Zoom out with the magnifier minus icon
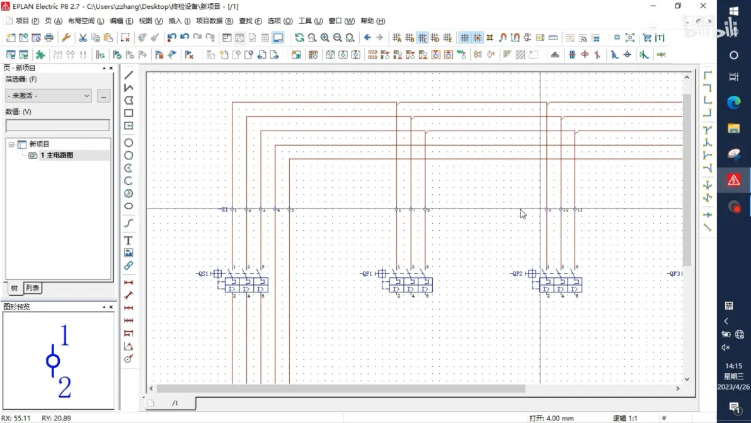 click(337, 37)
